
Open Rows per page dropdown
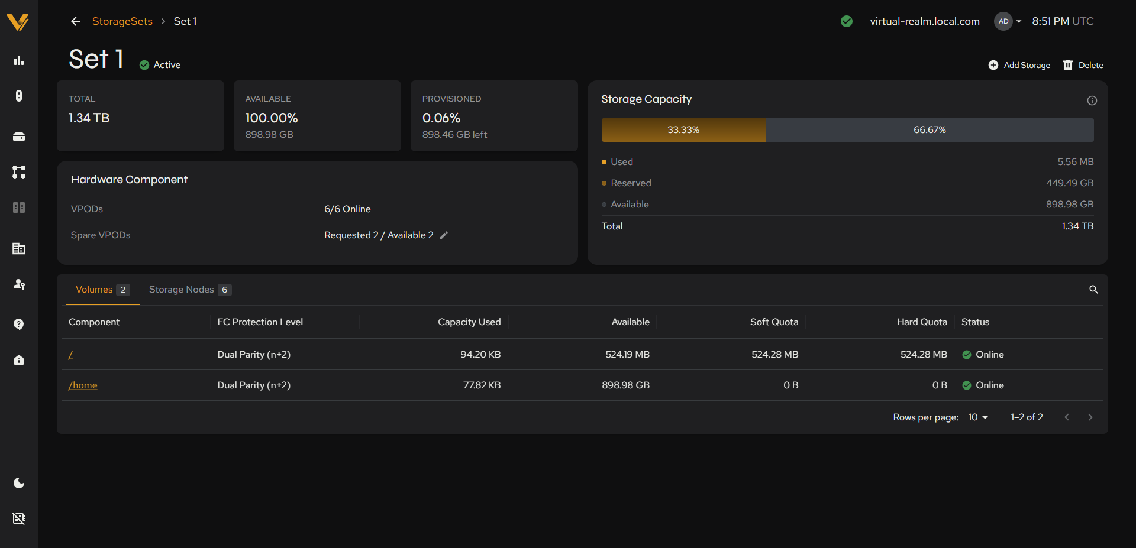[978, 417]
